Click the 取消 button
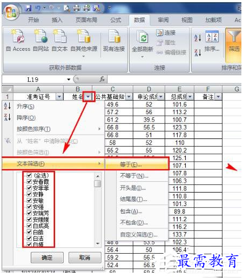The height and width of the screenshot is (278, 243). pos(85,257)
